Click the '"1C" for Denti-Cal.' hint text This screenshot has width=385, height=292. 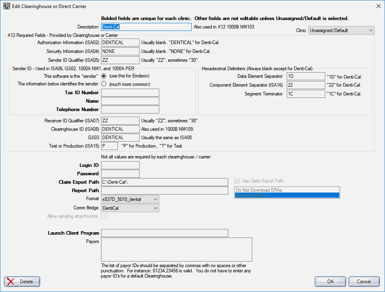[x=344, y=94]
